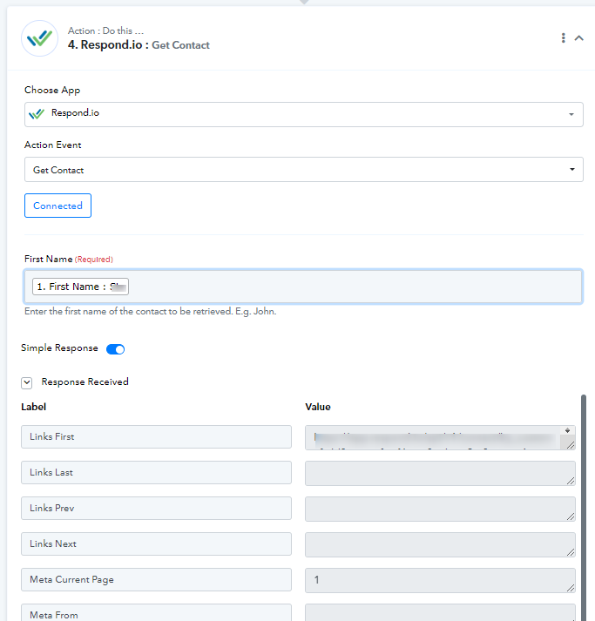The height and width of the screenshot is (621, 595).
Task: Select the mapped '1. First Name' tag
Action: (x=80, y=287)
